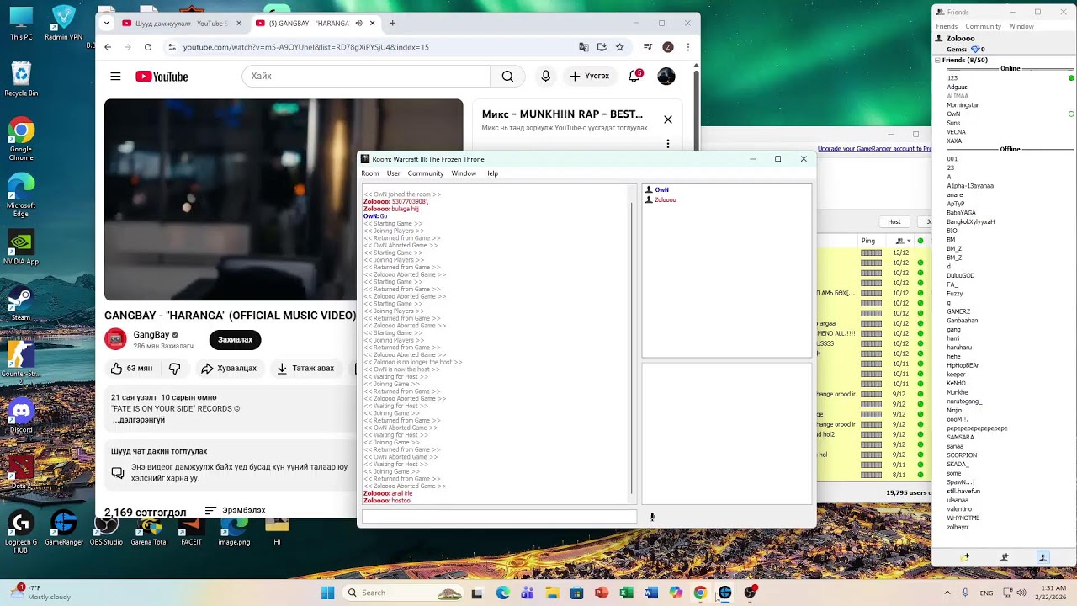
Task: Click the Хуваалцах share button
Action: (x=229, y=369)
